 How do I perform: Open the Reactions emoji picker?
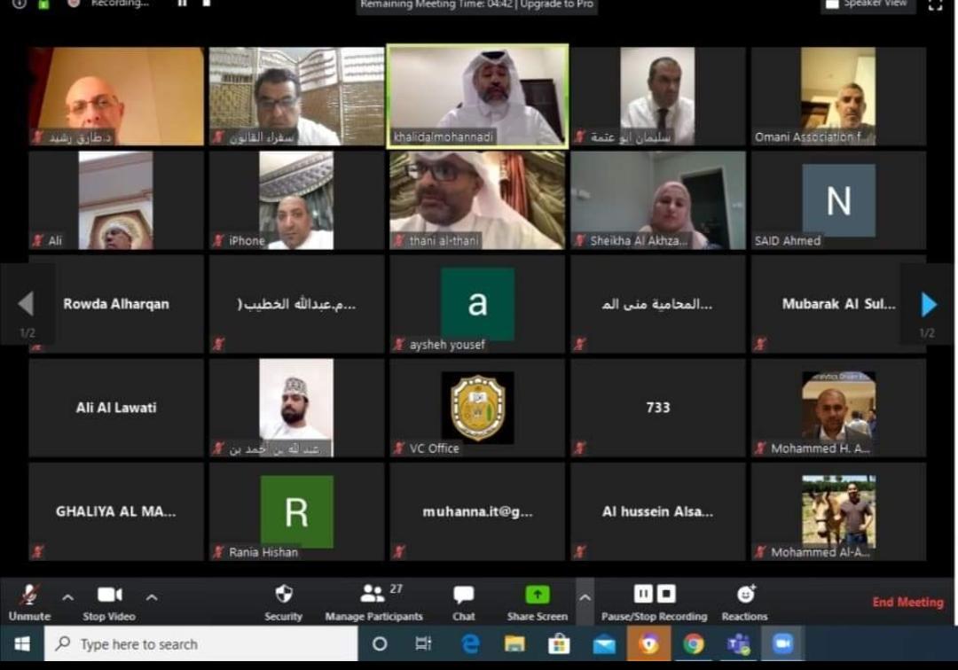744,595
